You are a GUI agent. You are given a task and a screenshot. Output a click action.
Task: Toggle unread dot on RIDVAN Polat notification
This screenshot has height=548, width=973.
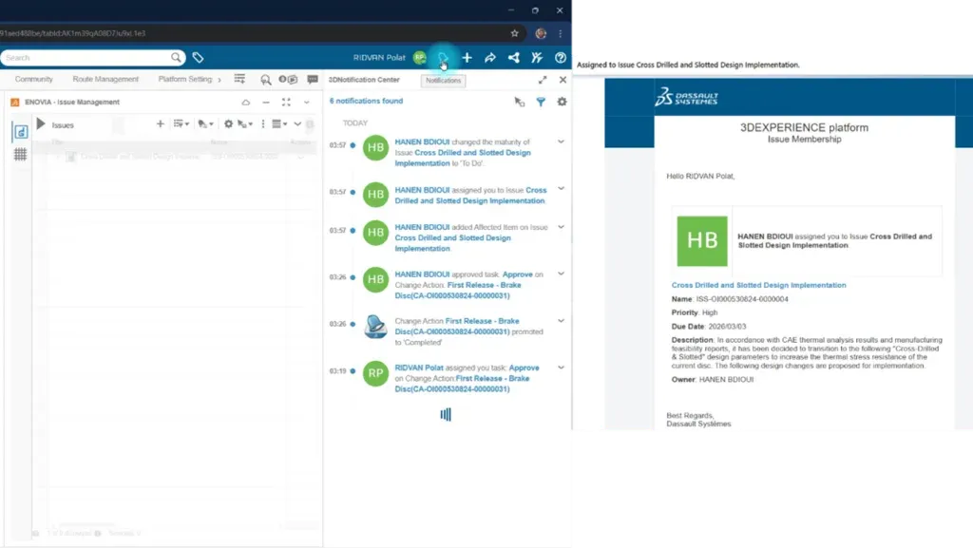(353, 370)
